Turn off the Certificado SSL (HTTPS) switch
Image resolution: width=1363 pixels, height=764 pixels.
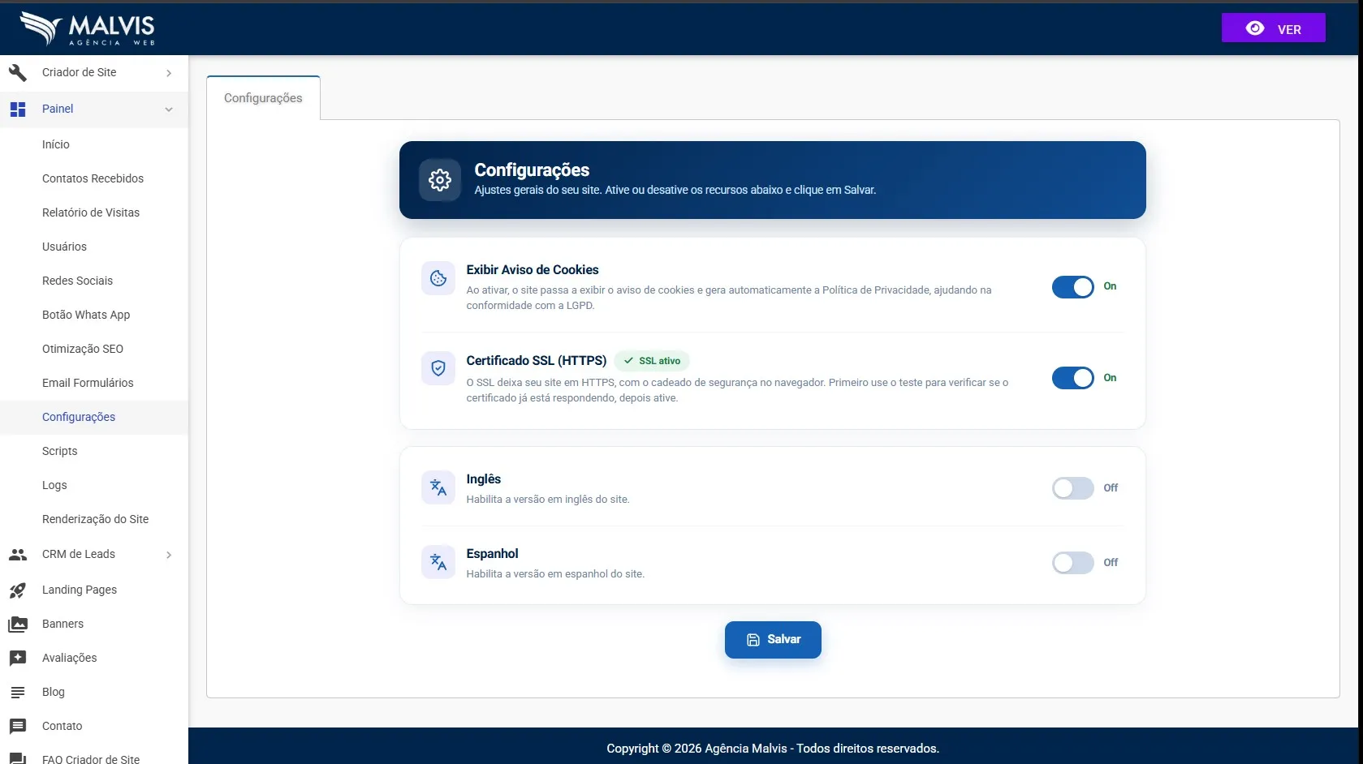[x=1073, y=378]
